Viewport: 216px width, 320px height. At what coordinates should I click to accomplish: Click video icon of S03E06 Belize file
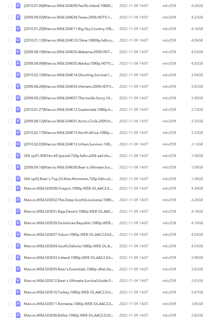coord(18,315)
